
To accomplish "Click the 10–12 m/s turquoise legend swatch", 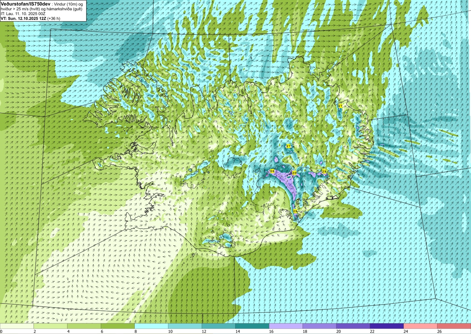I will (185, 326).
